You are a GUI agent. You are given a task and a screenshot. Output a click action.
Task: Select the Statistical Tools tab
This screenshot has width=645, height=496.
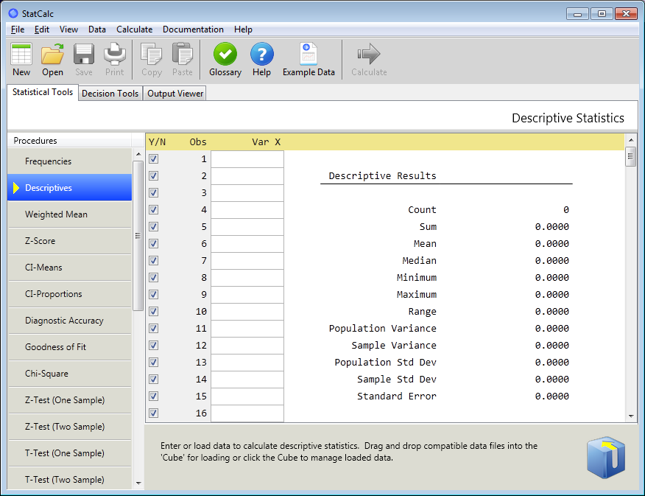point(43,92)
